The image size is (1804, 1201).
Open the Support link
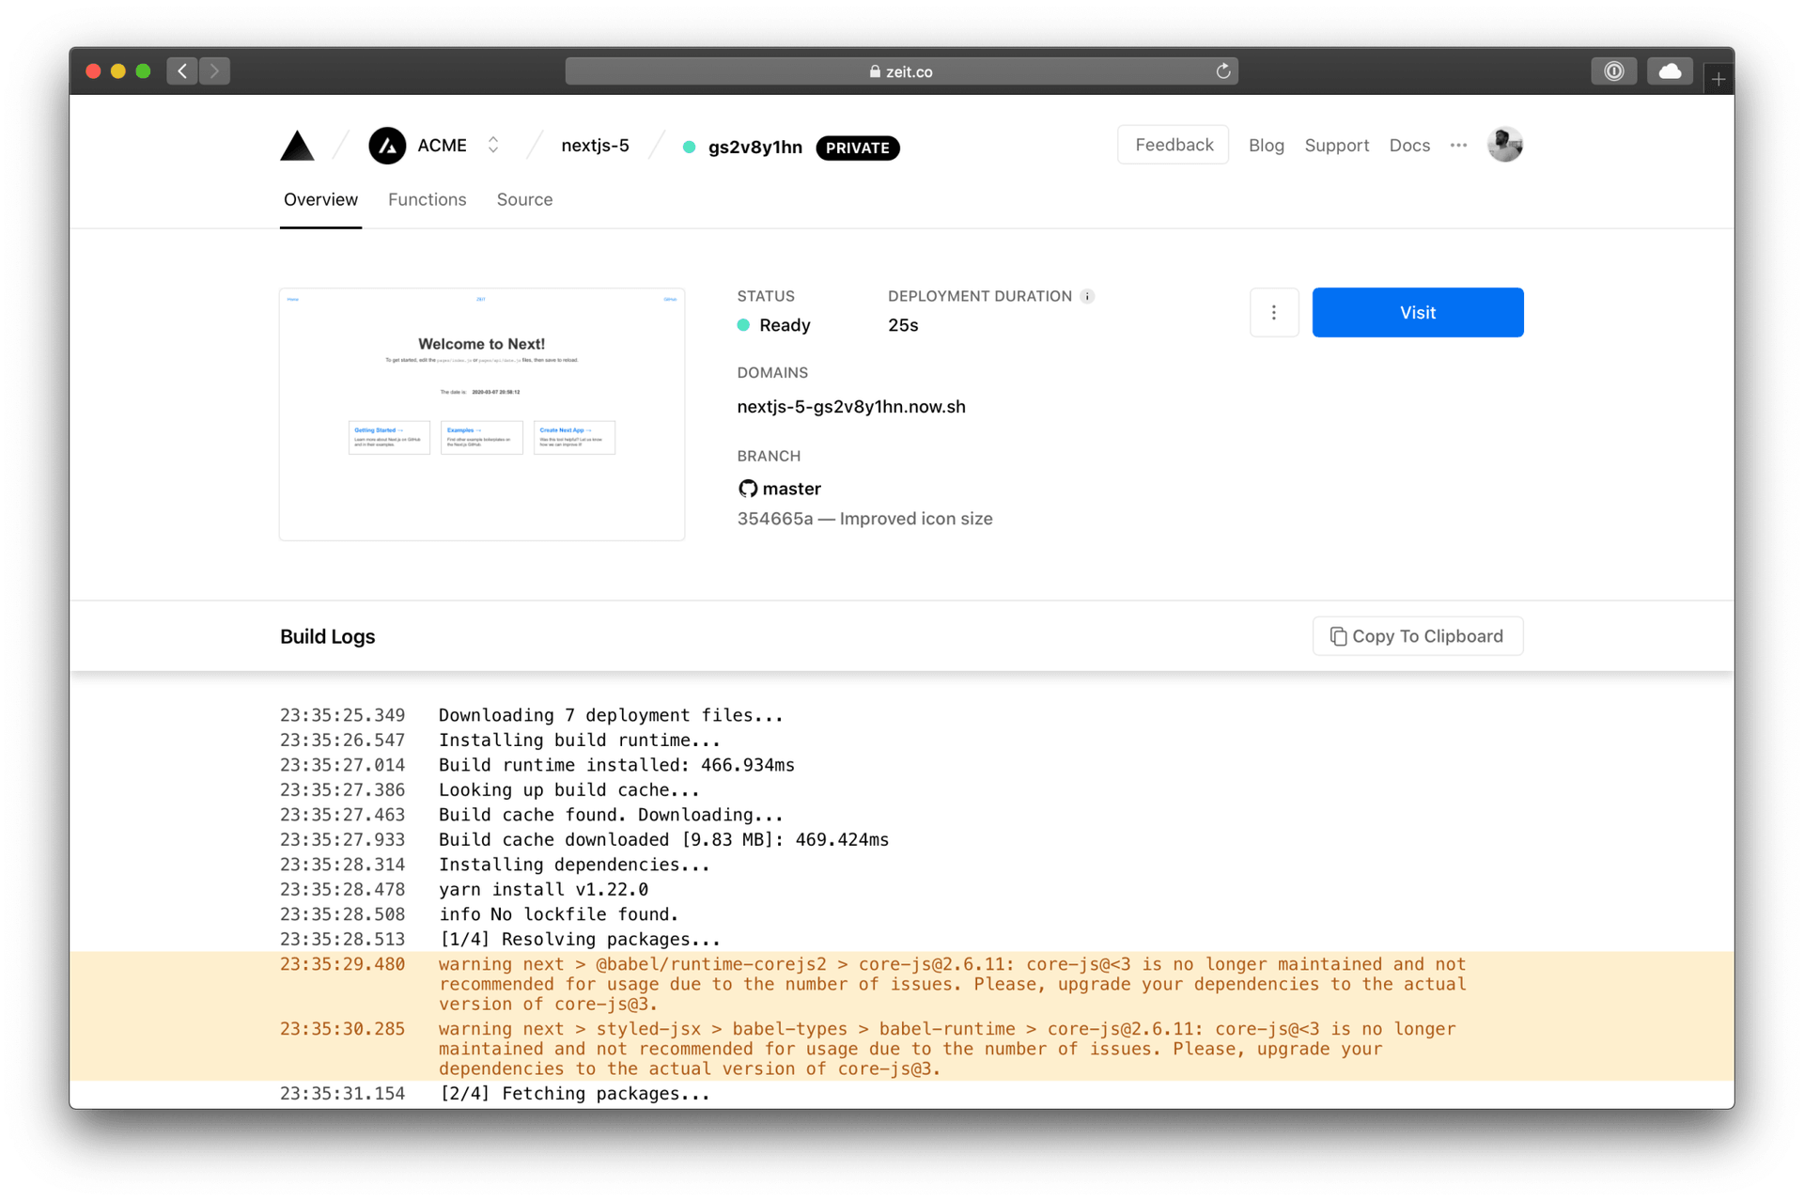click(x=1336, y=146)
